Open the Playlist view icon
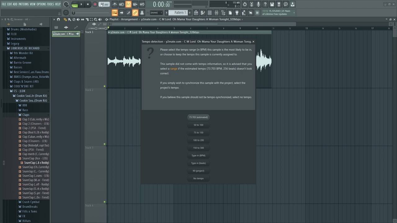 point(196,13)
